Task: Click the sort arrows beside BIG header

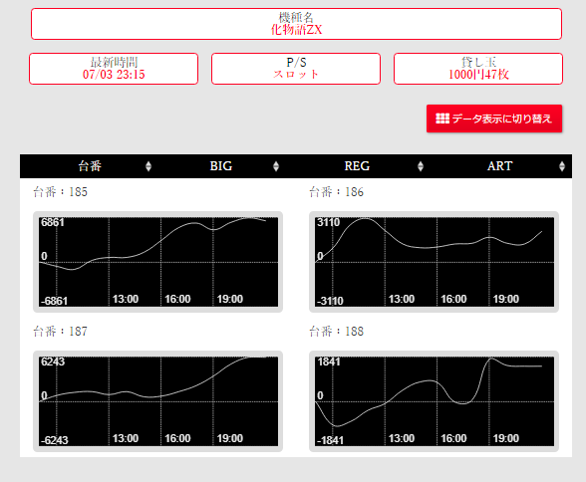Action: pos(276,166)
